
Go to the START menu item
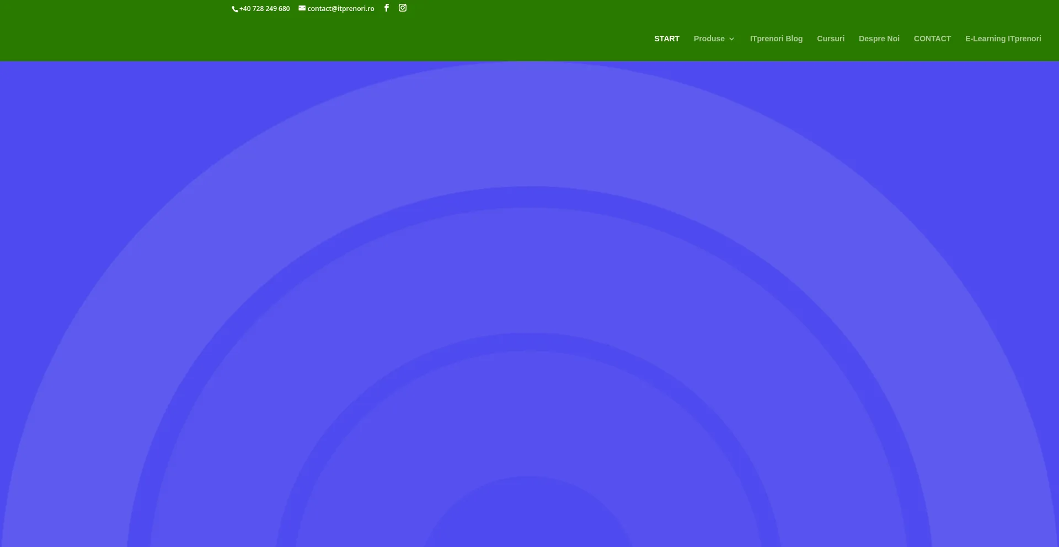[x=666, y=39]
